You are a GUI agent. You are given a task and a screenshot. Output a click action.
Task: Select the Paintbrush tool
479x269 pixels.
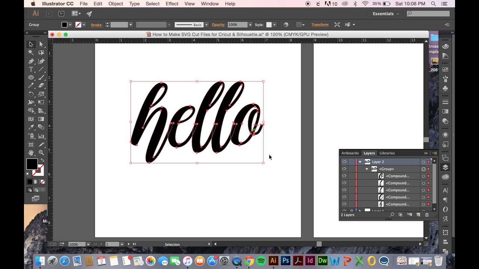click(41, 77)
